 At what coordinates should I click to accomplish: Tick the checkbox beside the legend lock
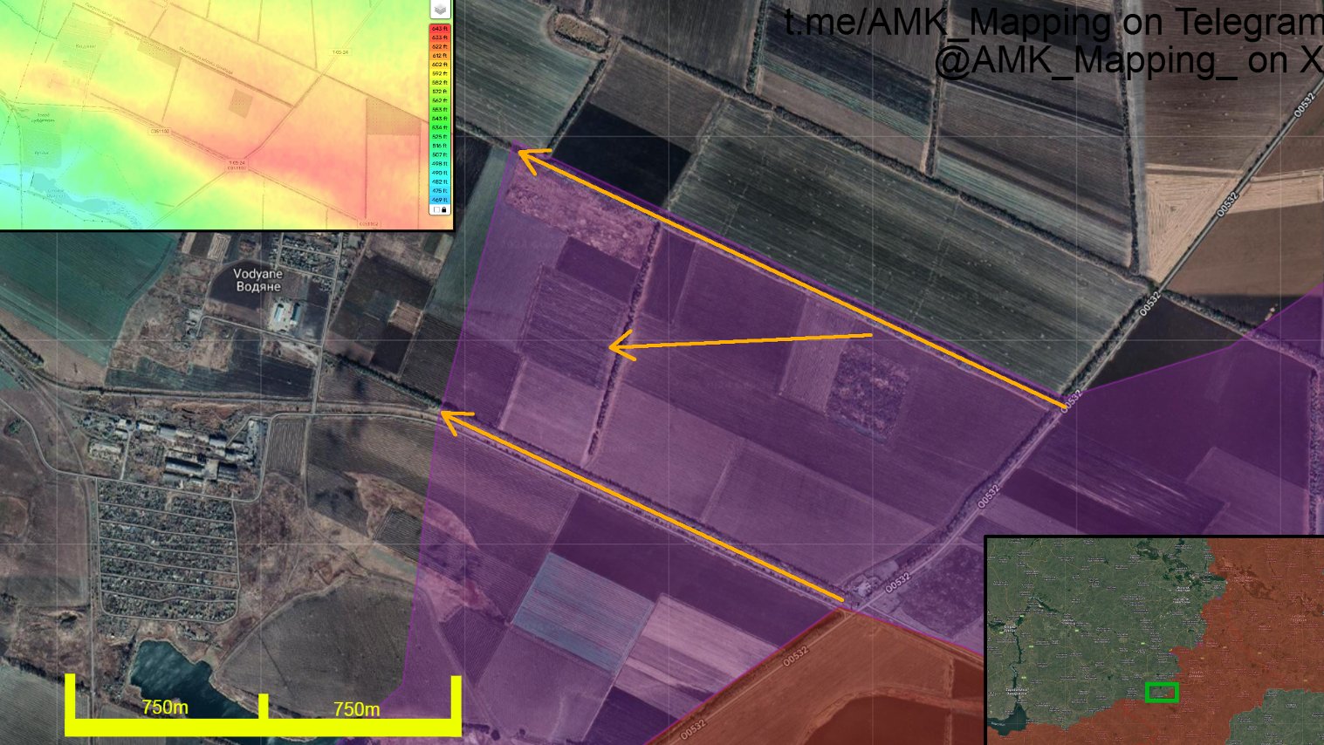pyautogui.click(x=436, y=210)
